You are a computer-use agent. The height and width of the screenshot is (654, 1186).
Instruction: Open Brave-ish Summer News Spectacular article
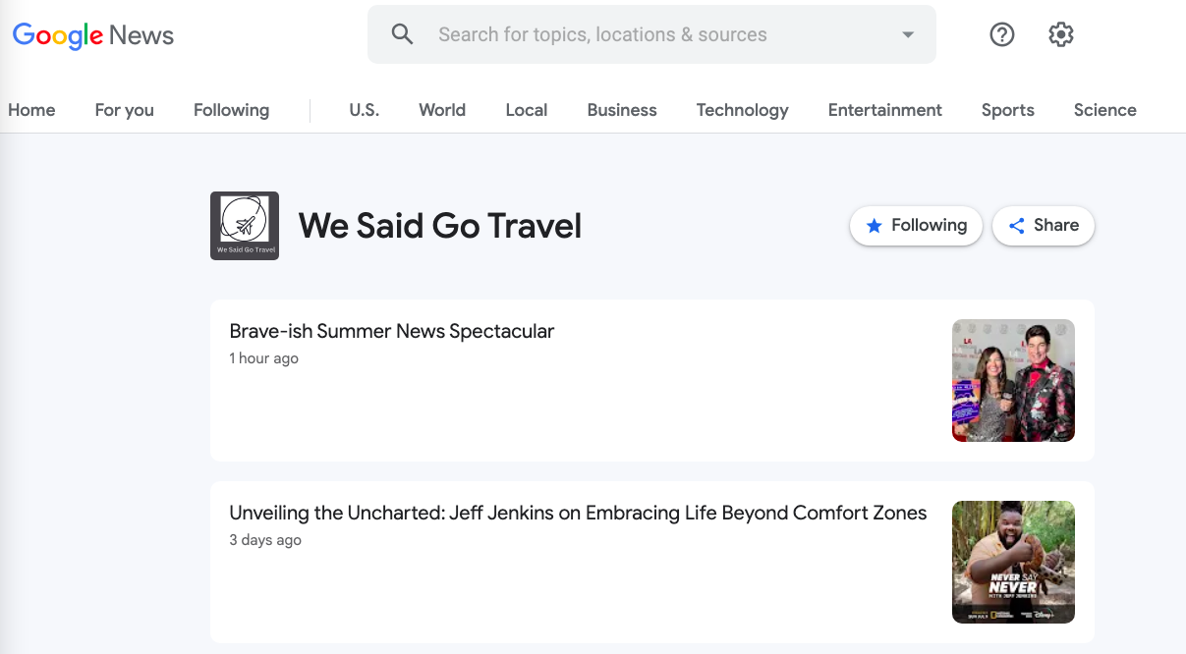[x=392, y=331]
